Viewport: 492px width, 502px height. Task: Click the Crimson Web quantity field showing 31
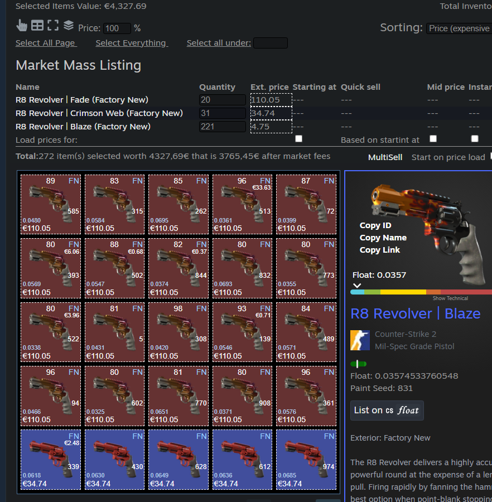(x=223, y=113)
